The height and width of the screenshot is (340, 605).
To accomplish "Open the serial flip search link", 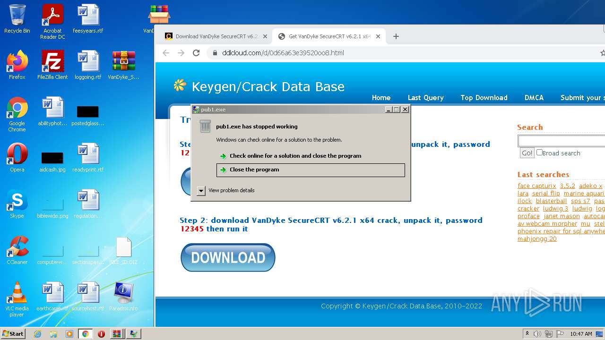I will [546, 194].
